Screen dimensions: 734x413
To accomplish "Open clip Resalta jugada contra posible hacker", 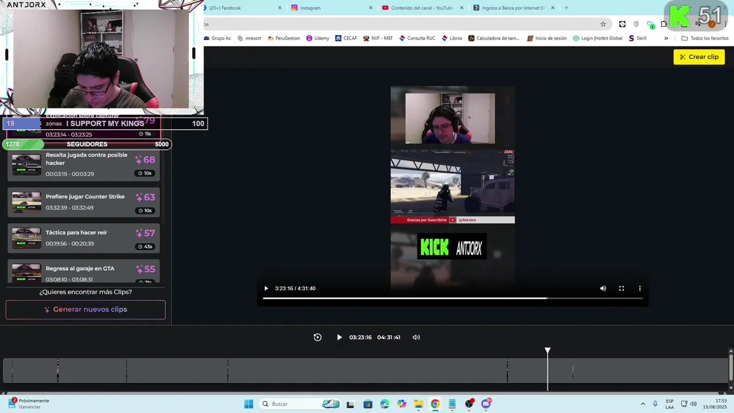I will tap(84, 165).
